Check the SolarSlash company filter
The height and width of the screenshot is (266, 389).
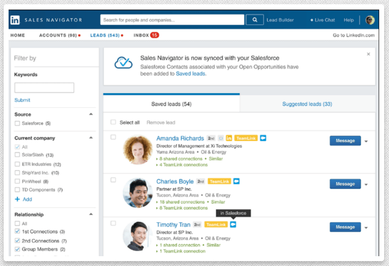pyautogui.click(x=17, y=155)
